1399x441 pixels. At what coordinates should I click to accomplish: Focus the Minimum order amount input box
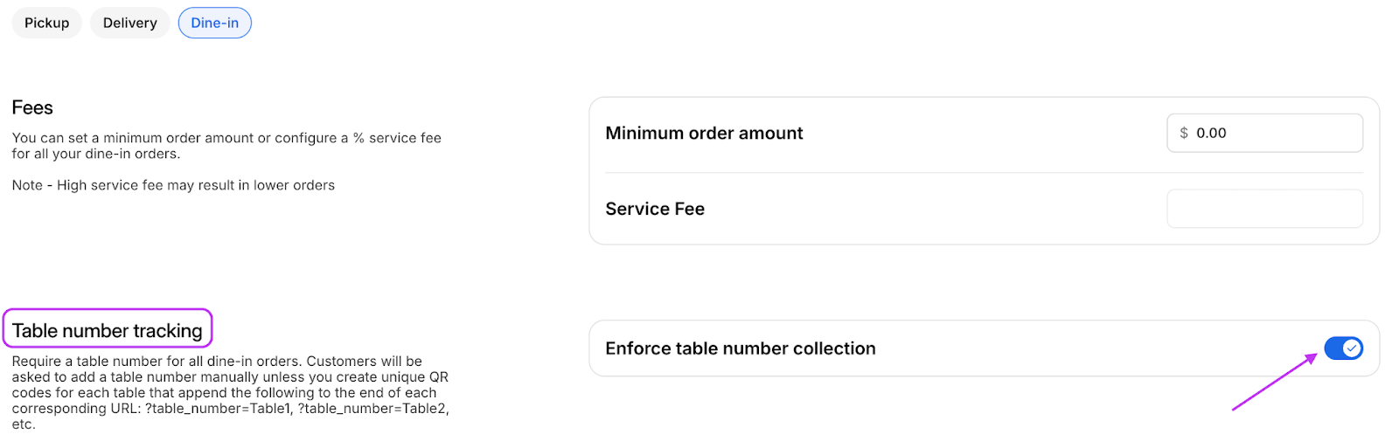point(1277,133)
